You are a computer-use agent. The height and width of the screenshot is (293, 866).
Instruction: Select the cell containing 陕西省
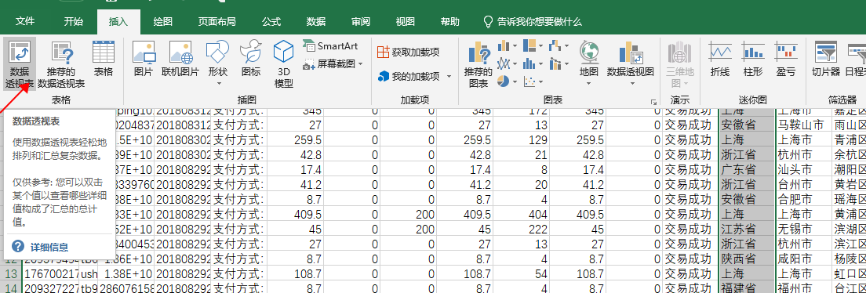[x=747, y=259]
